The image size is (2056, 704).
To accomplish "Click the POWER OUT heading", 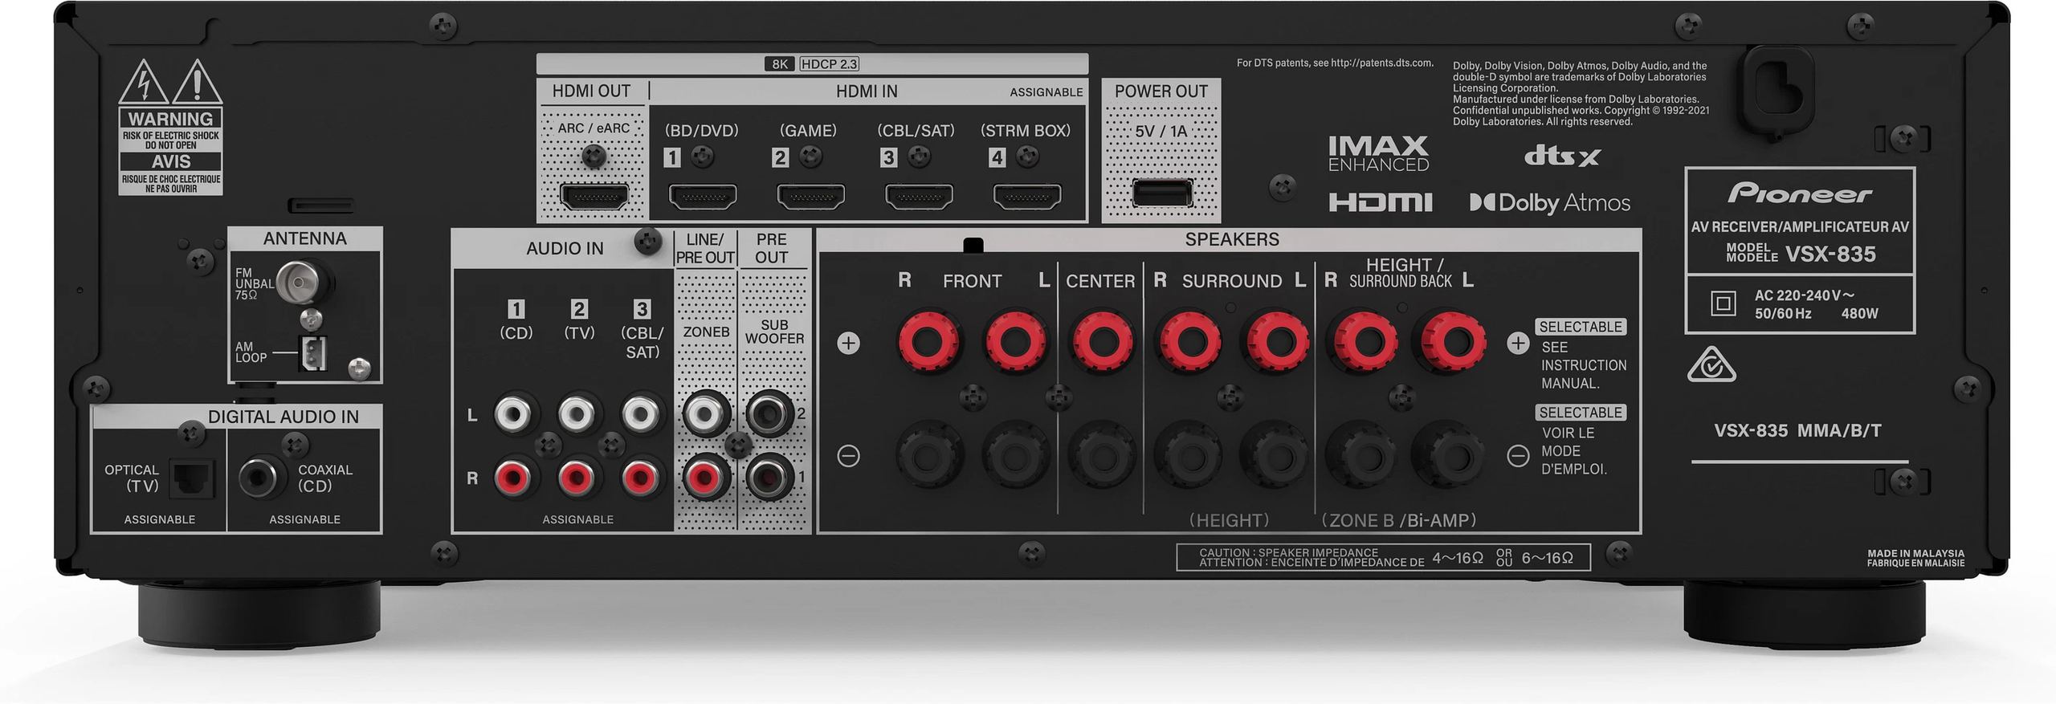I will point(1161,92).
